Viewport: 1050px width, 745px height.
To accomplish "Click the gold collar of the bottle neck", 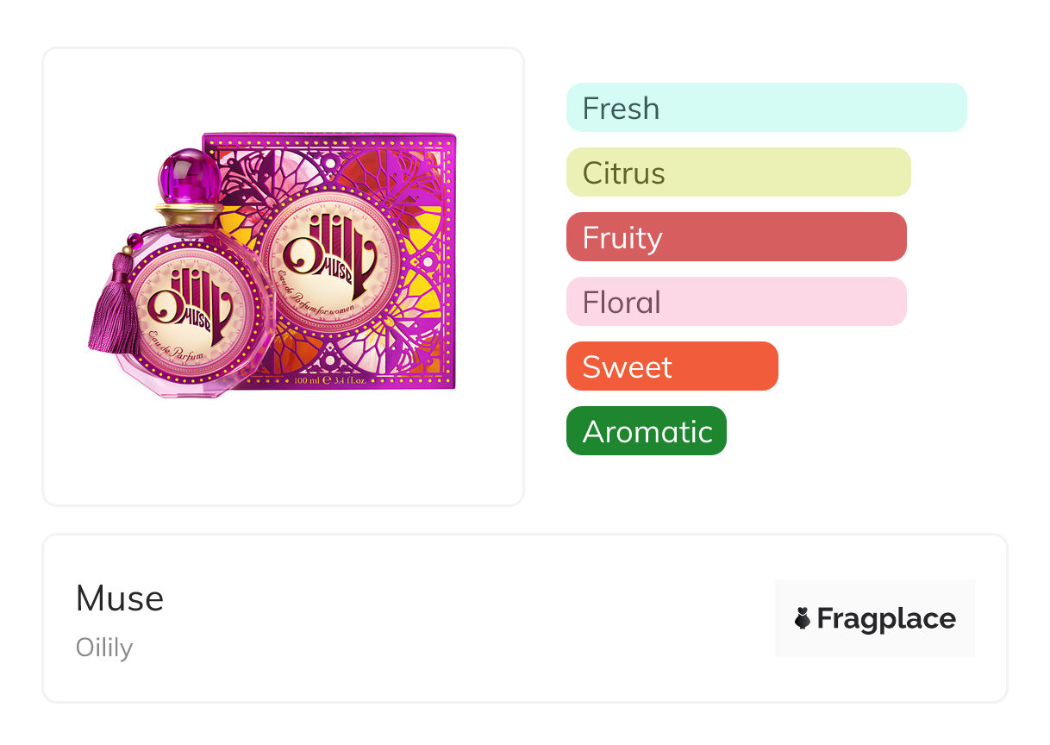I will [190, 214].
